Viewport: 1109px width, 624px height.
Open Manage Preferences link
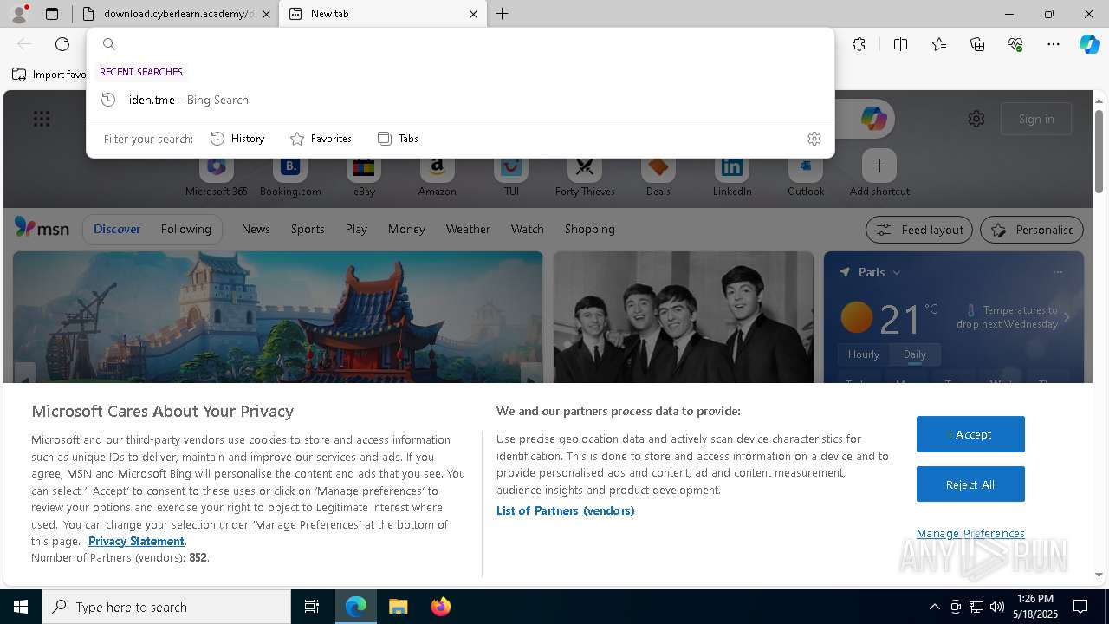pos(970,533)
